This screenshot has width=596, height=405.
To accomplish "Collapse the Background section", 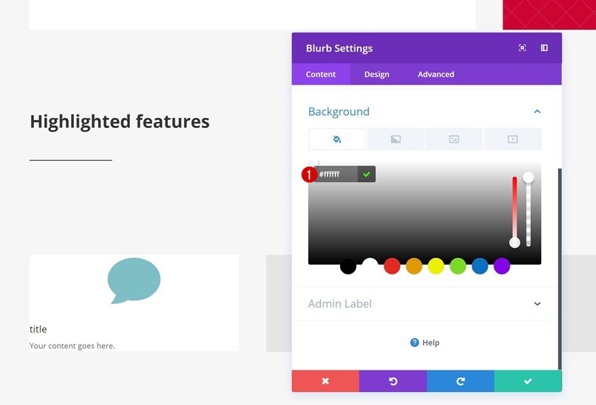I will pos(537,111).
